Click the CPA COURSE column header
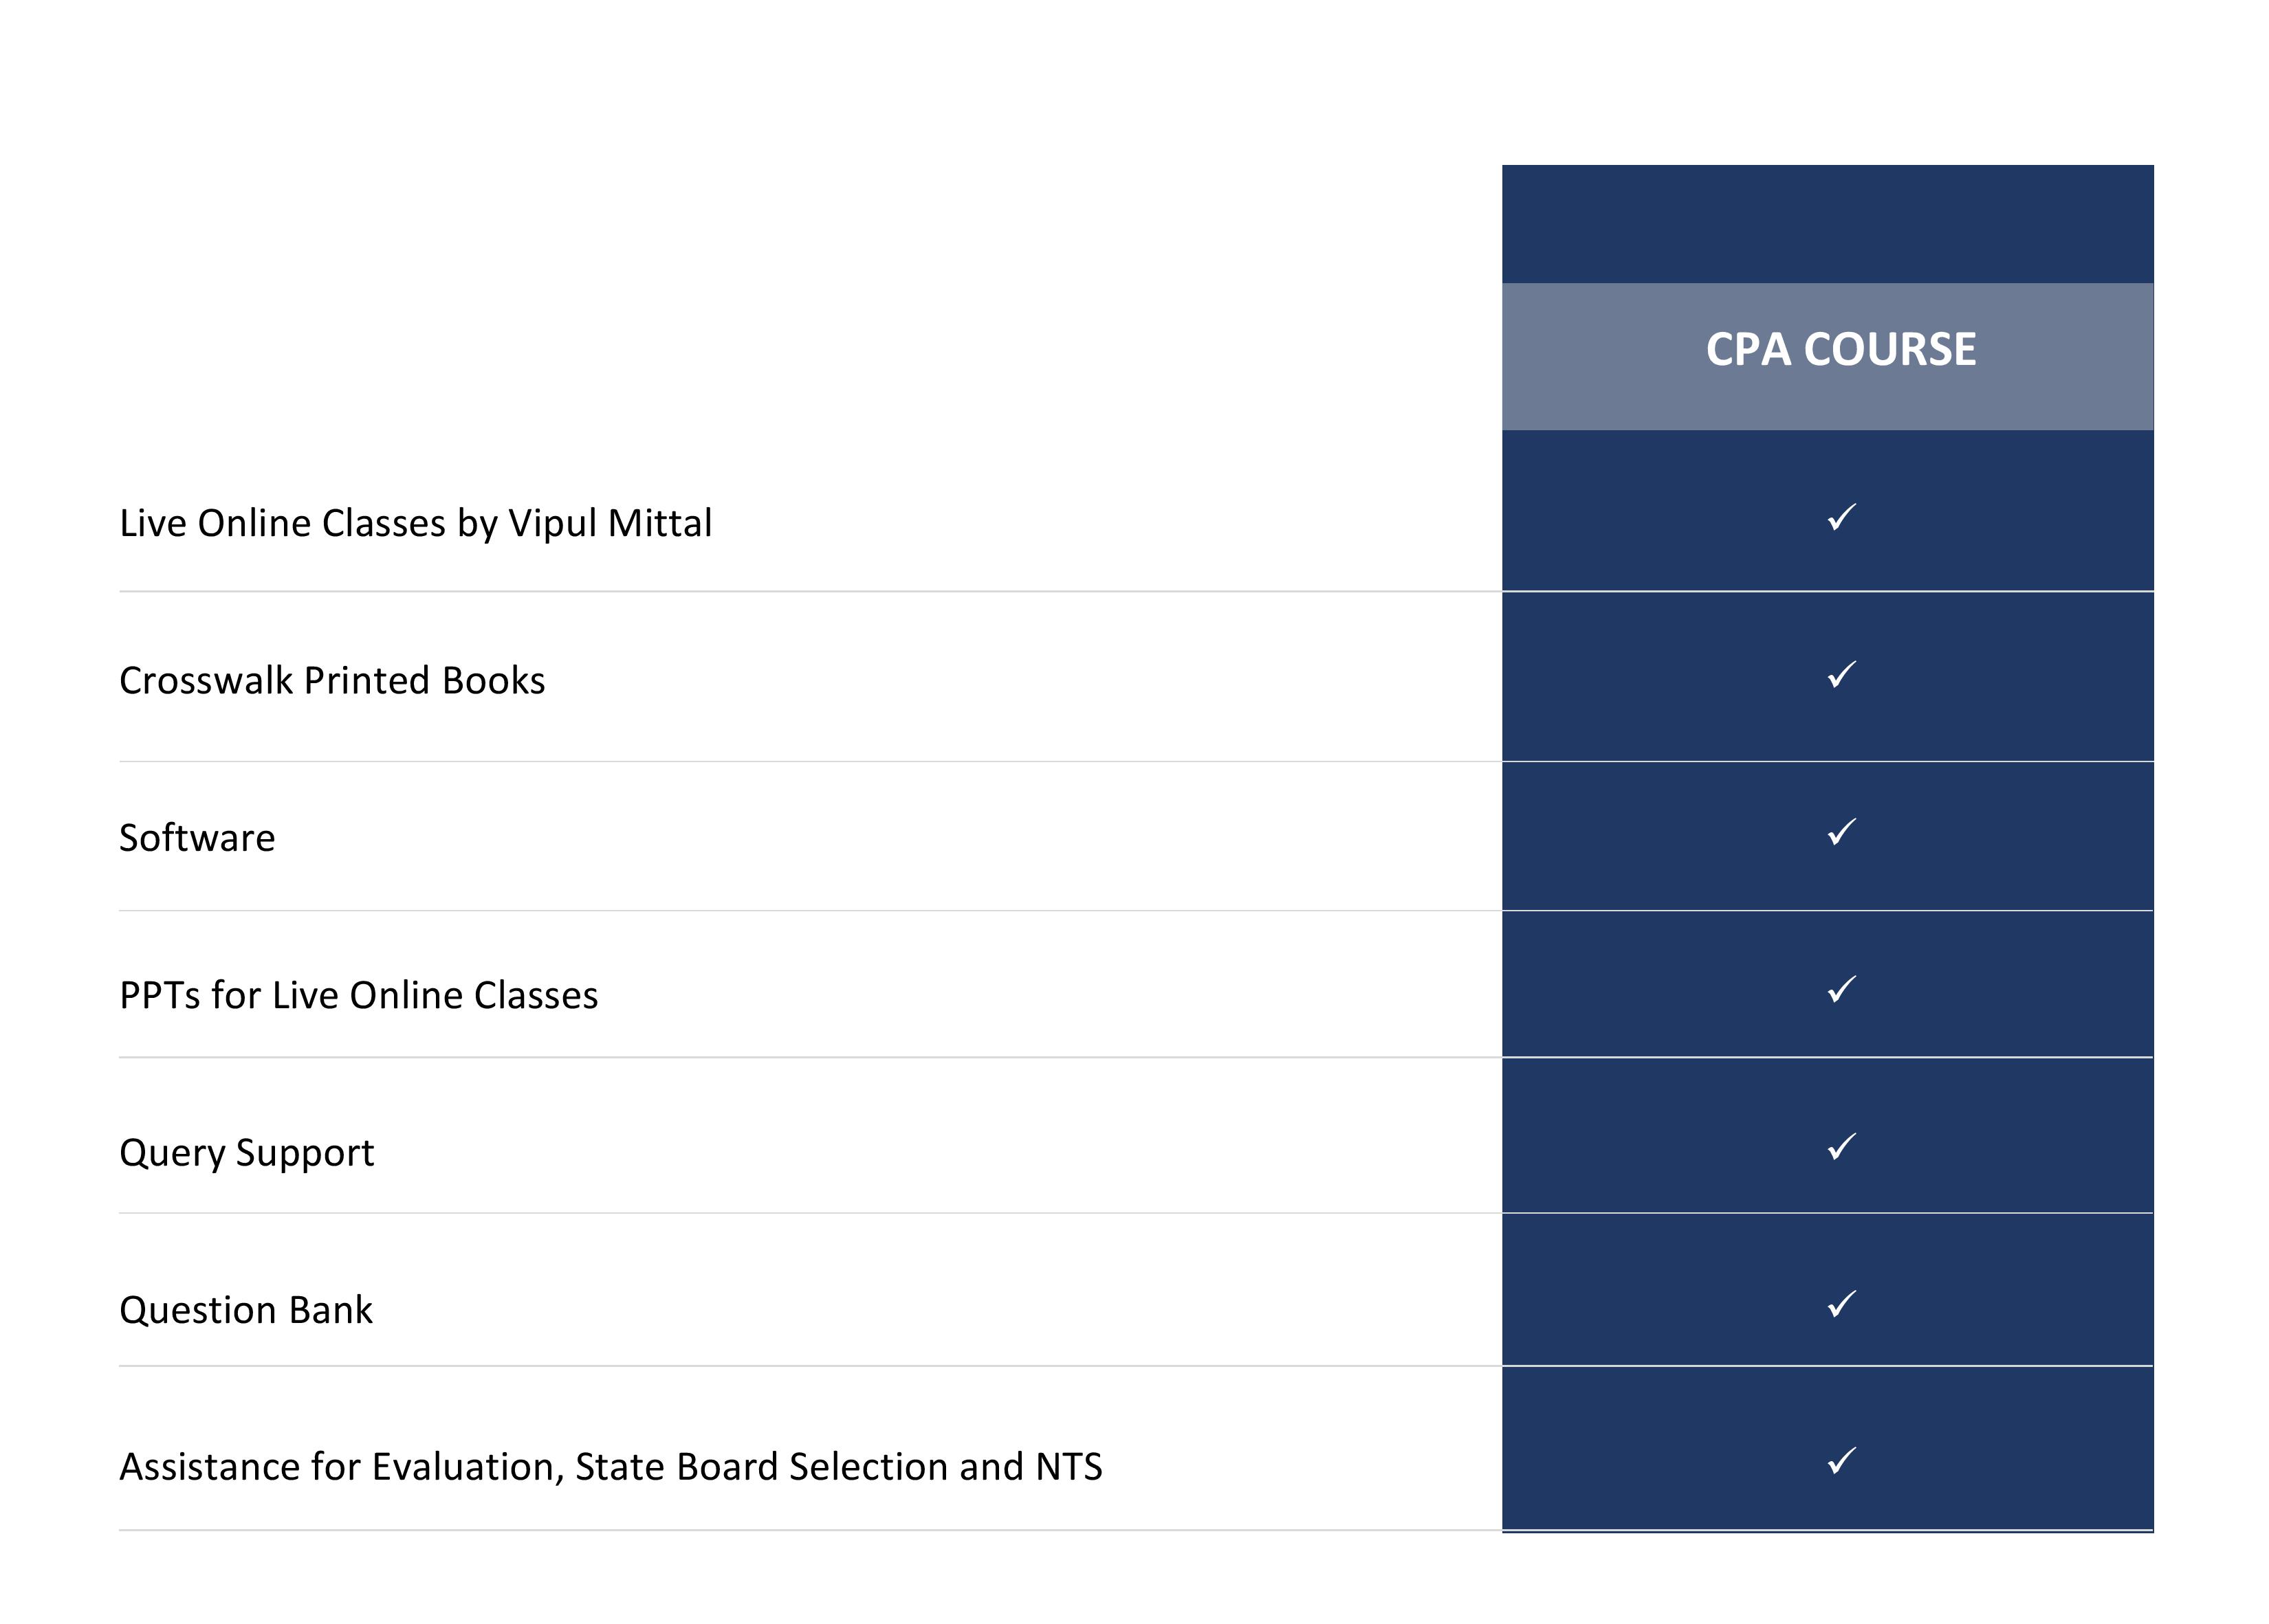This screenshot has width=2269, height=1624. click(x=1840, y=350)
